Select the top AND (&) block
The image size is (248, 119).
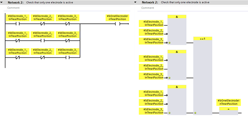tap(177, 30)
